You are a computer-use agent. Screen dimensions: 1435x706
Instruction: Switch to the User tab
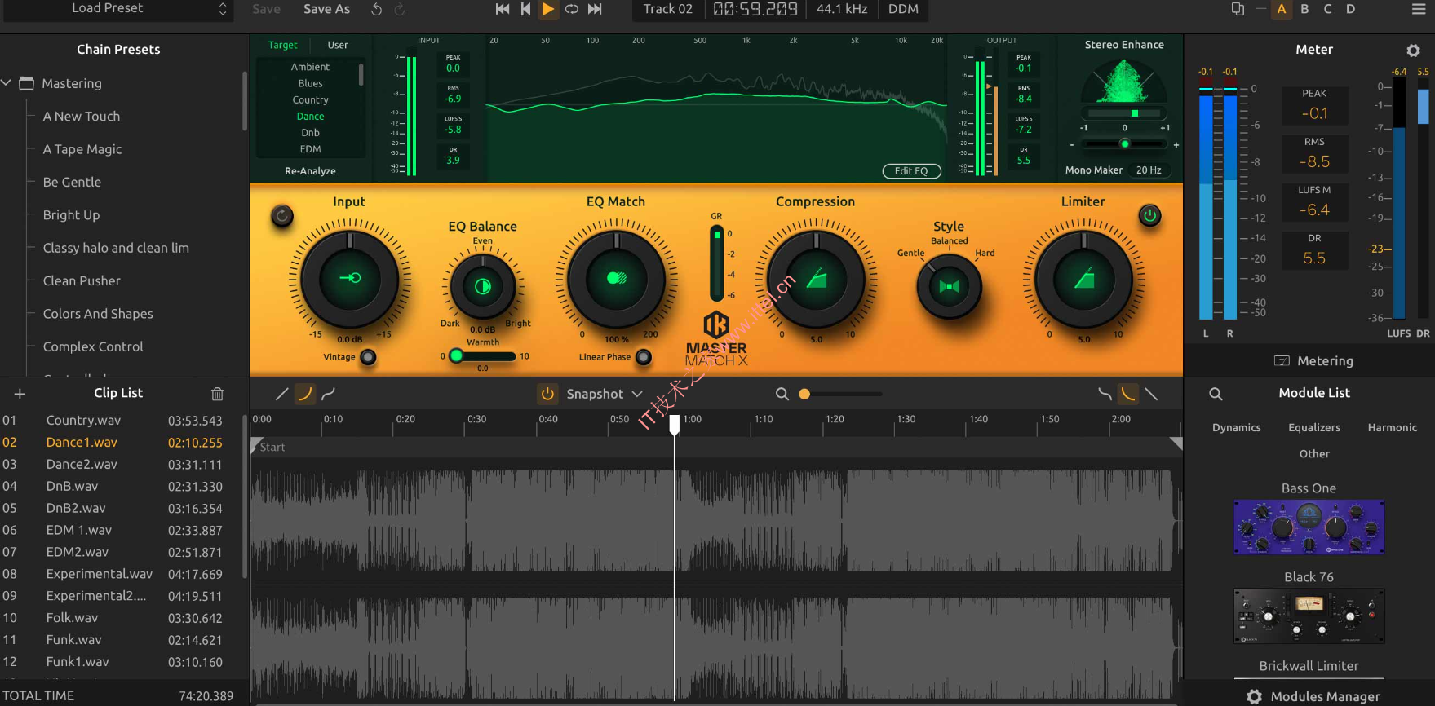[x=338, y=45]
